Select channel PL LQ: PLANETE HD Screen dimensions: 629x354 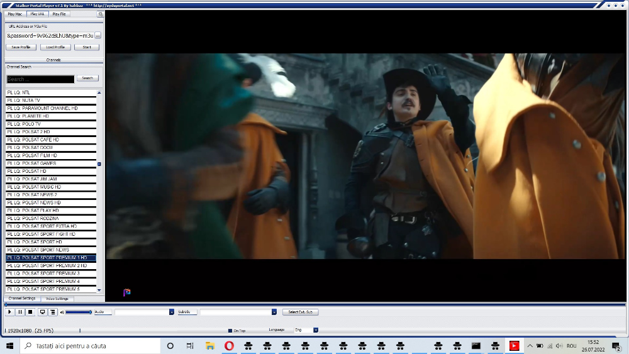(51, 116)
